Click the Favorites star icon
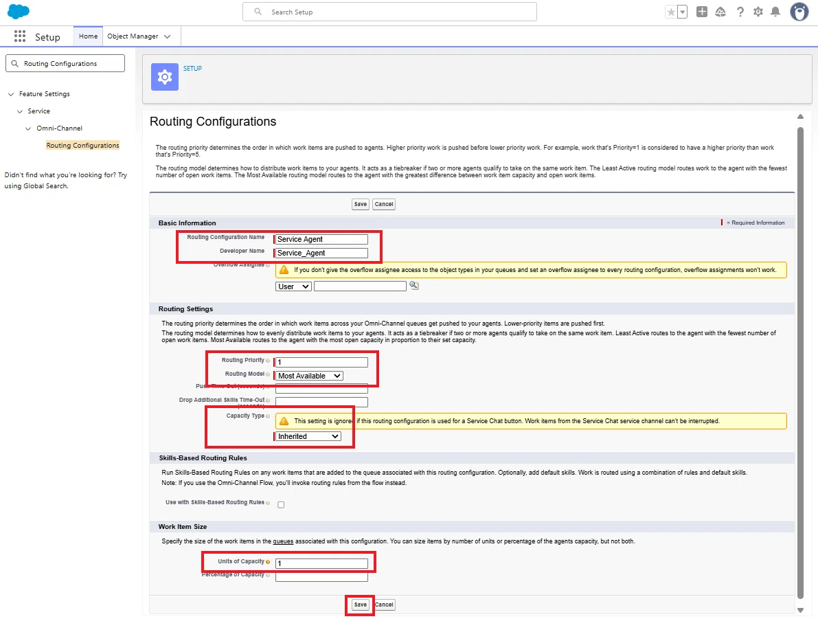 [x=671, y=12]
